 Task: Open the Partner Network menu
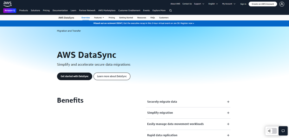[x=87, y=10]
